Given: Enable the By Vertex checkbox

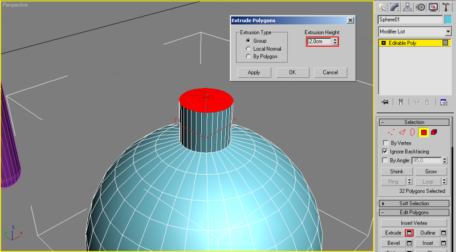Looking at the screenshot, I should (386, 143).
